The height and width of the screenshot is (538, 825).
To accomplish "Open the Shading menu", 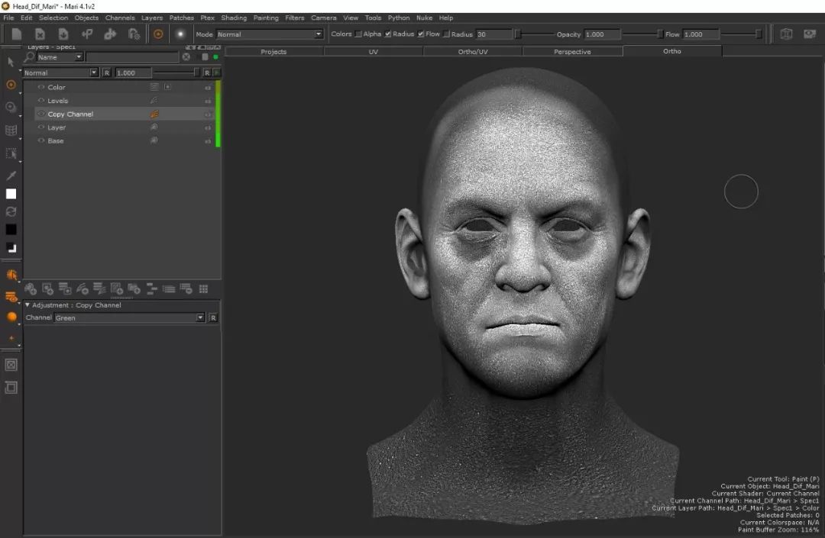I will coord(234,18).
